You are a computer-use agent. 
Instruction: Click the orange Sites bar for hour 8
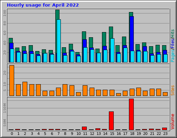(65, 90)
